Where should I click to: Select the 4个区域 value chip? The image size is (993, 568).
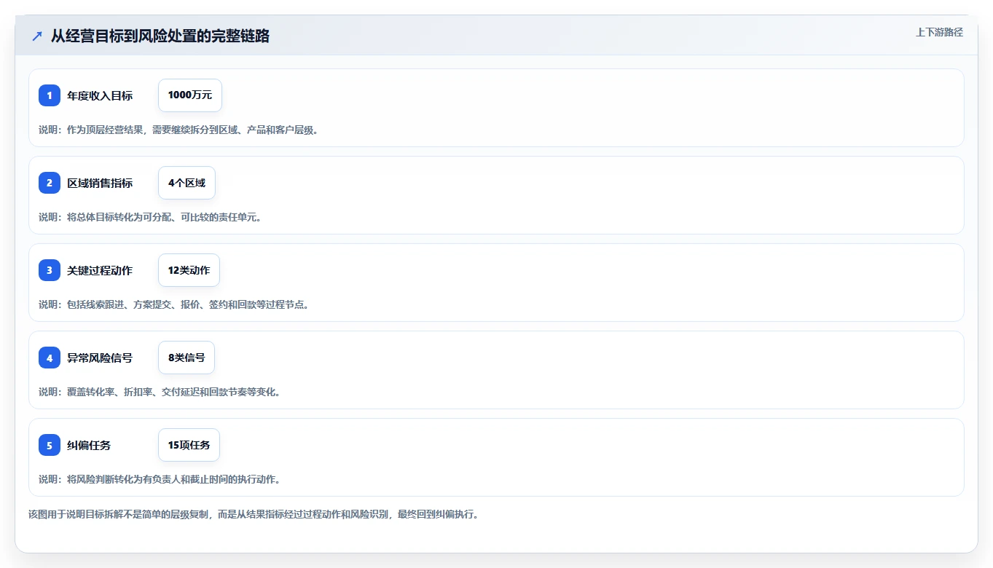(x=187, y=183)
